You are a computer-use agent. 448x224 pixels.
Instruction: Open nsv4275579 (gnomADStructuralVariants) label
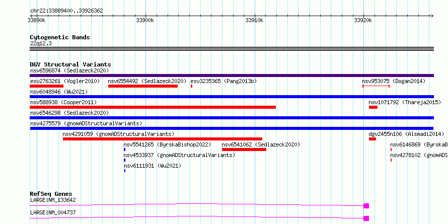tap(86, 123)
